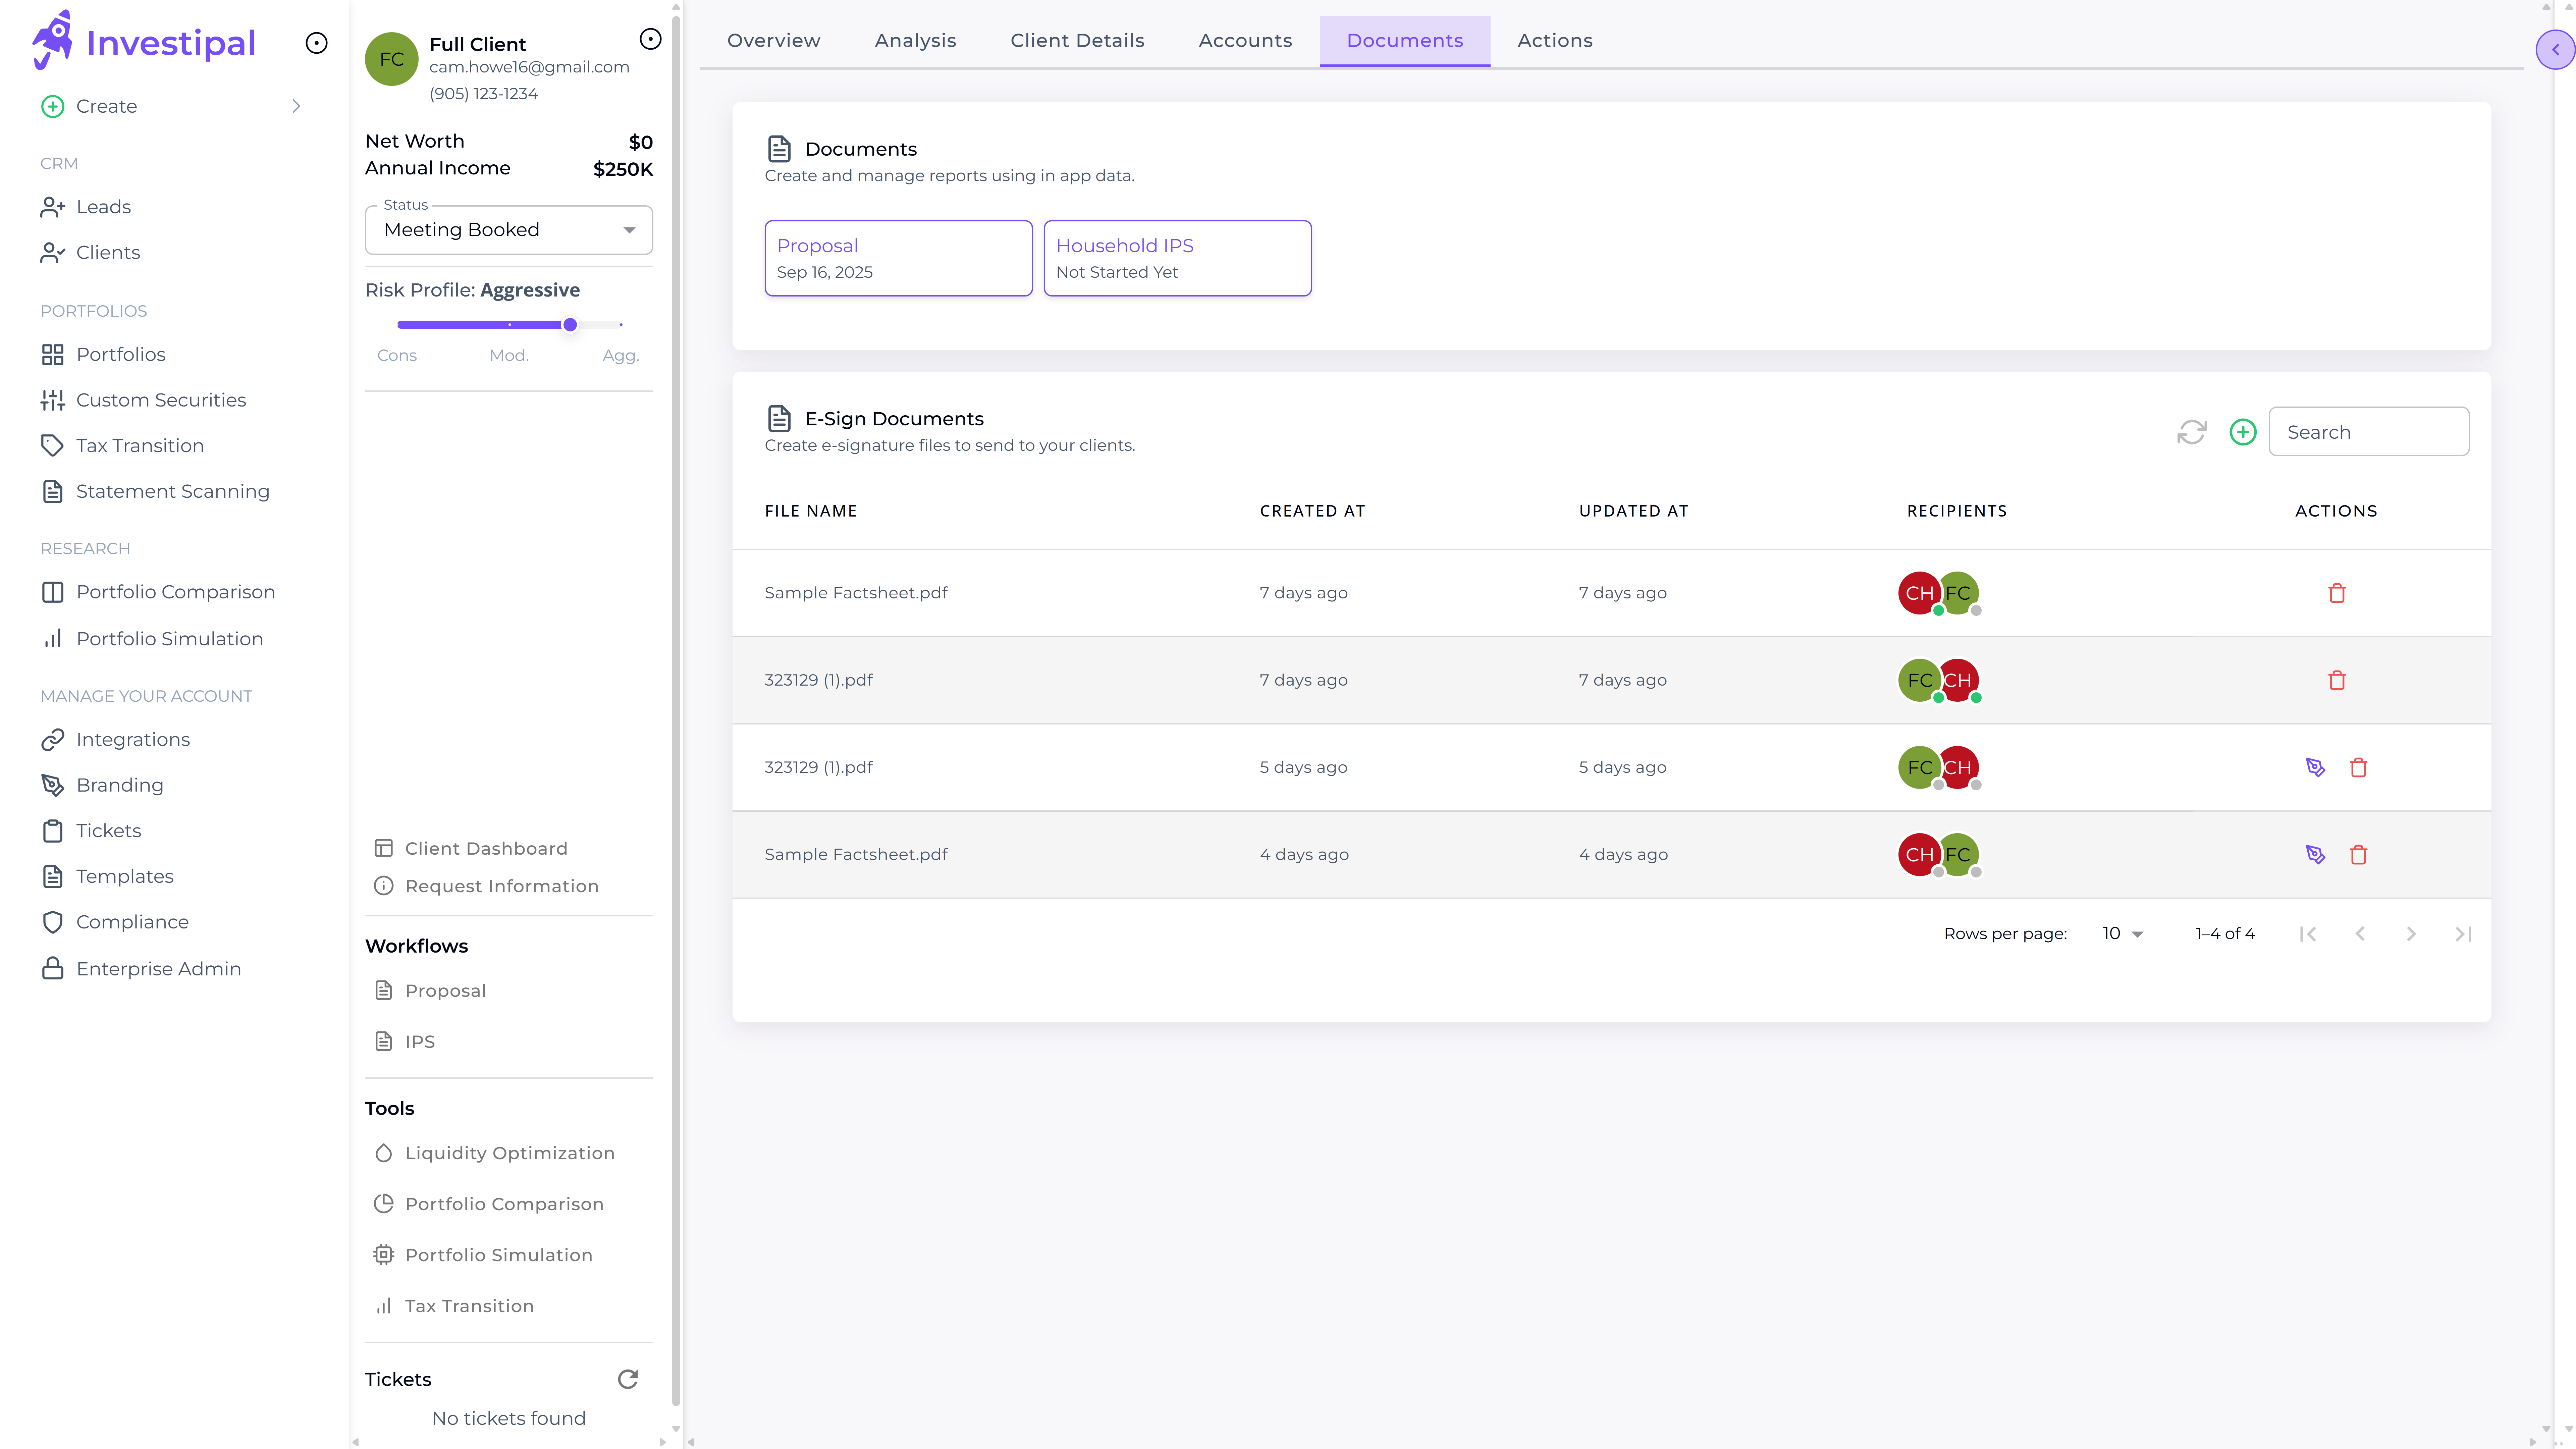Viewport: 2576px width, 1449px height.
Task: Open the signature icon for 323129 (1).pdf
Action: tap(2316, 767)
